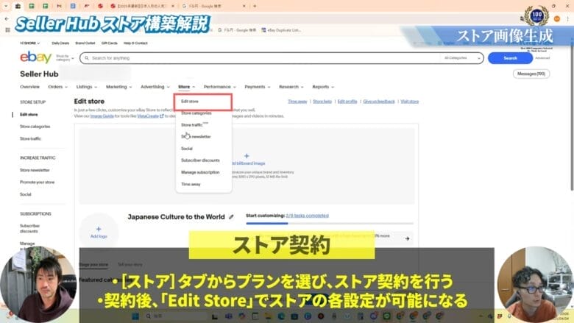Open the All Categories search dropdown
The height and width of the screenshot is (323, 574).
coord(461,58)
